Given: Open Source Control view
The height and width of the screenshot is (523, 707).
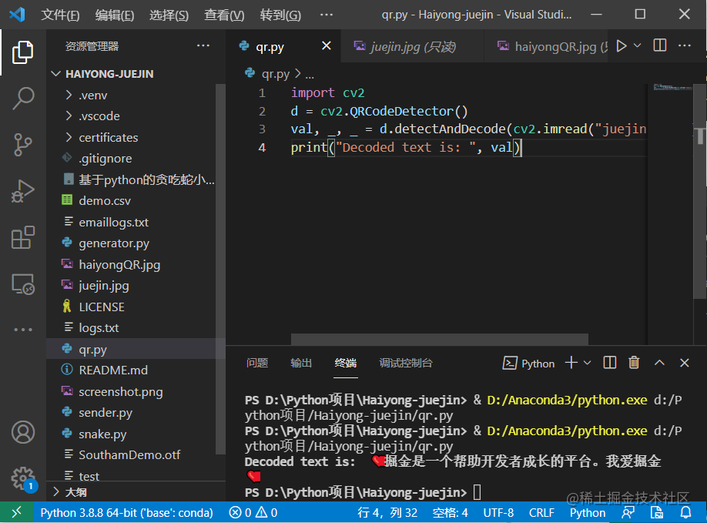Looking at the screenshot, I should [x=22, y=145].
